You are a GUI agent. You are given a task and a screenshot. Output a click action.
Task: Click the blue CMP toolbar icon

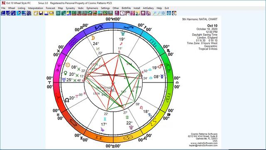click(x=24, y=13)
